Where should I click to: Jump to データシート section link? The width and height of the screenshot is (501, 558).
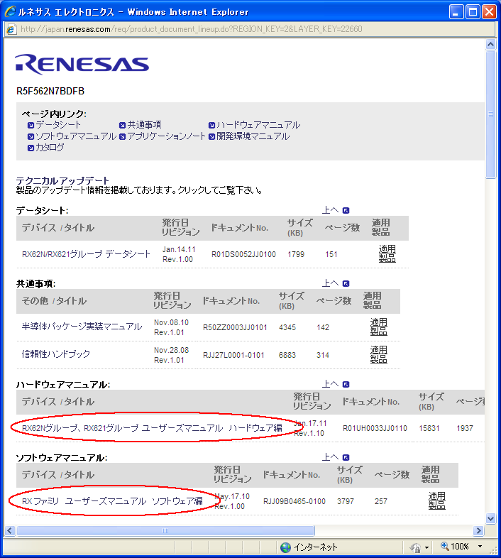pos(58,125)
